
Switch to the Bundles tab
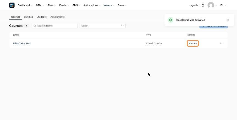tap(29, 17)
